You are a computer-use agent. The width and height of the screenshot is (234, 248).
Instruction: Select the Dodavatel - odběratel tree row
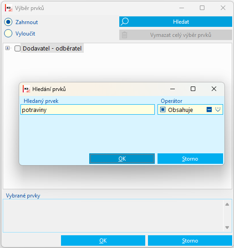point(52,48)
